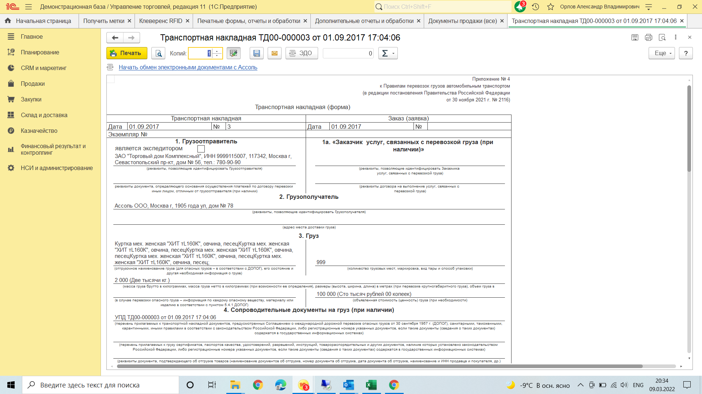The width and height of the screenshot is (702, 394).
Task: Toggle the edit spreadsheet pencil button
Action: pyautogui.click(x=233, y=53)
